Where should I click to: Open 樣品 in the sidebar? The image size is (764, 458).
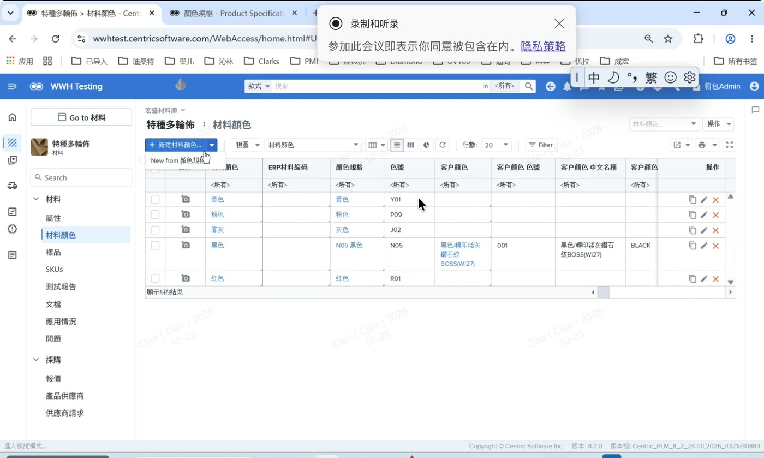(x=53, y=252)
